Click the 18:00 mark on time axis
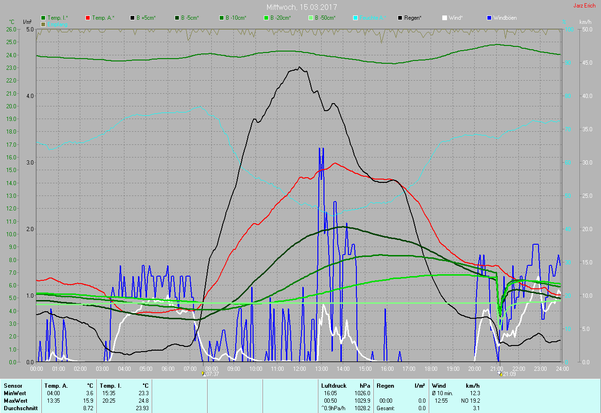 tap(431, 369)
